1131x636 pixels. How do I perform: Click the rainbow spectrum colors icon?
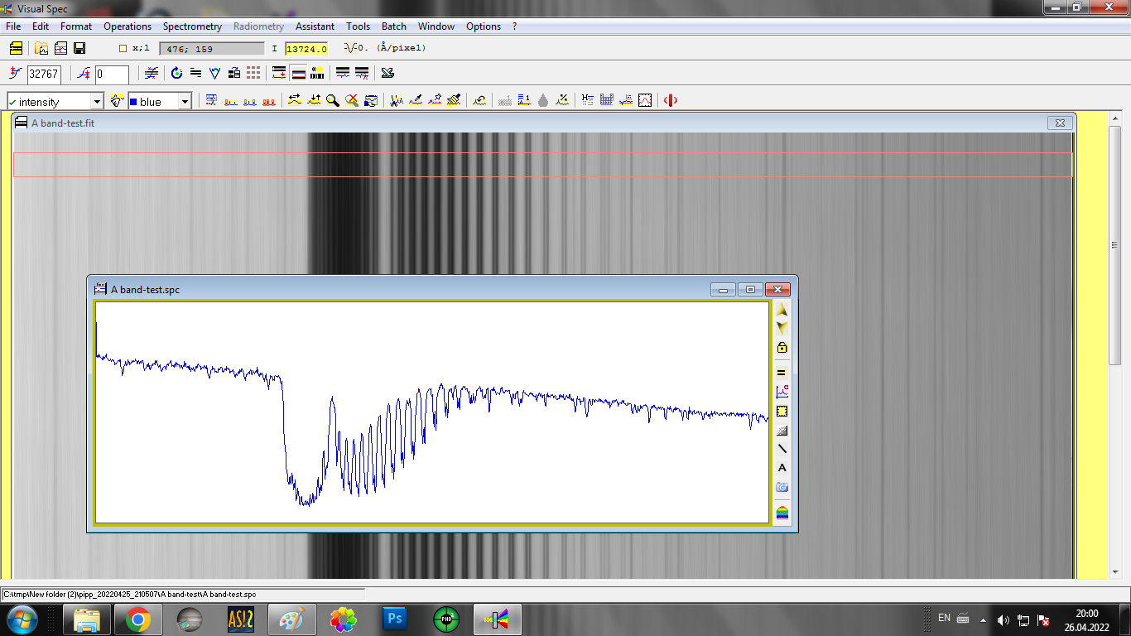pyautogui.click(x=782, y=512)
